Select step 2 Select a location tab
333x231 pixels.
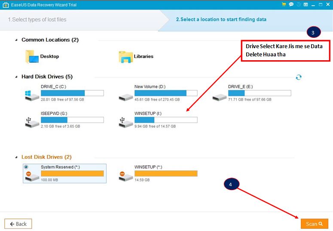click(x=221, y=19)
